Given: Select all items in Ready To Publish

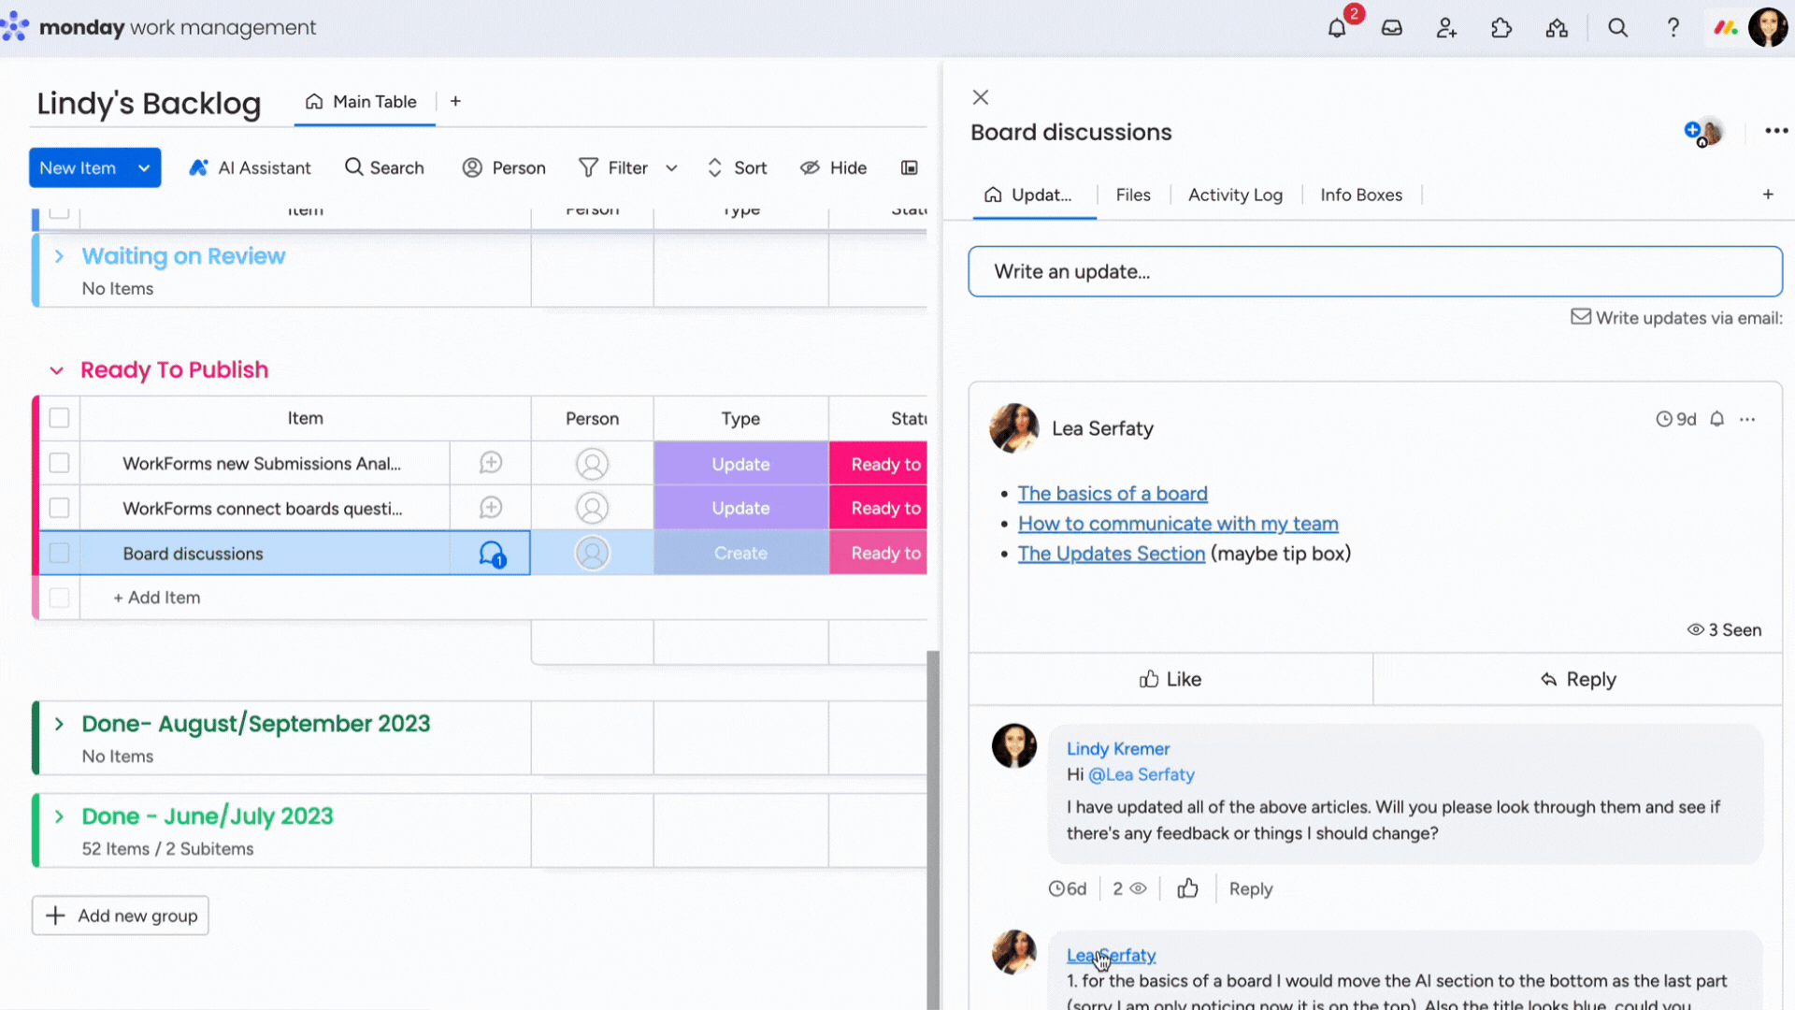Looking at the screenshot, I should (59, 418).
